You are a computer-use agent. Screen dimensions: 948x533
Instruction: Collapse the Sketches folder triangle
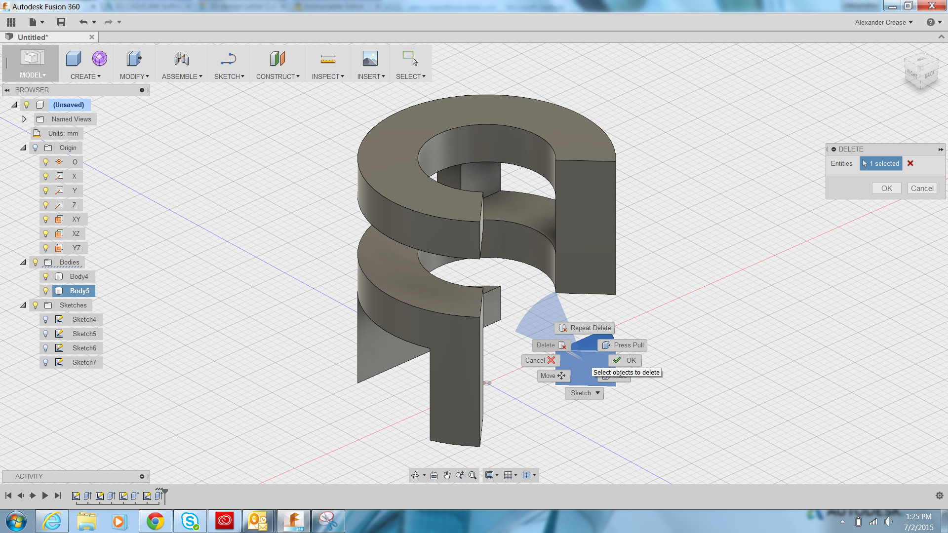[23, 305]
